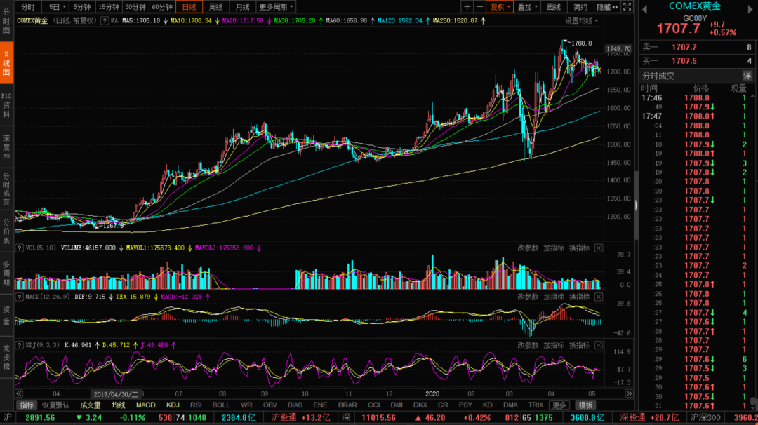Viewport: 758px width, 425px height.
Task: Click 沪股通 +13.2亿 in status bar
Action: (x=300, y=418)
